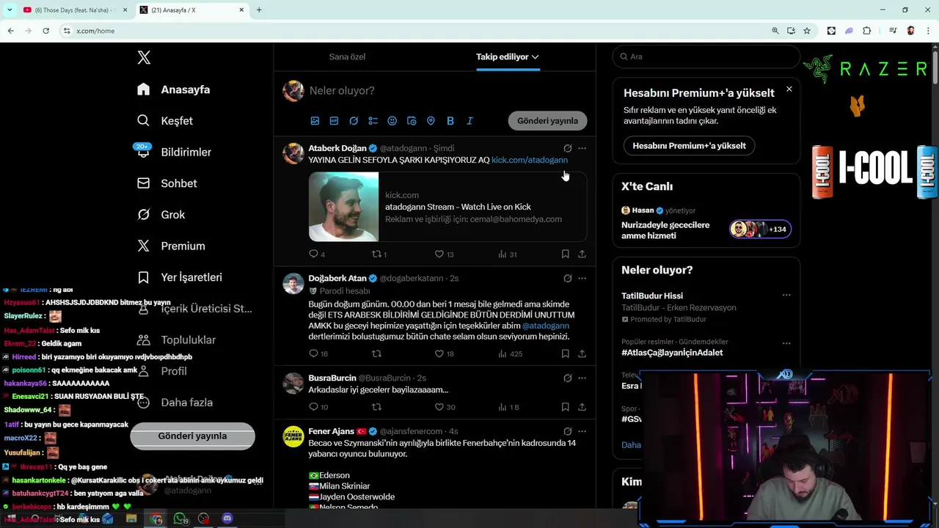This screenshot has width=939, height=528.
Task: Click the X logo in sidebar
Action: tap(144, 58)
